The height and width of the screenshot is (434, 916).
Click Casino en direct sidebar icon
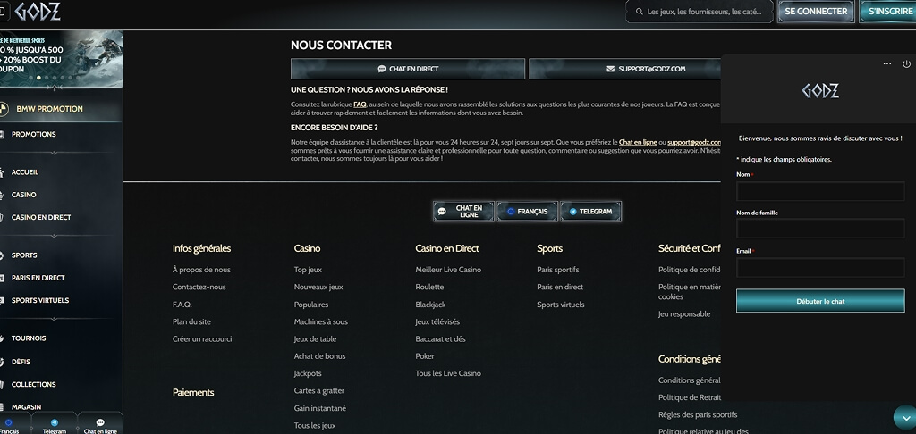(x=2, y=217)
